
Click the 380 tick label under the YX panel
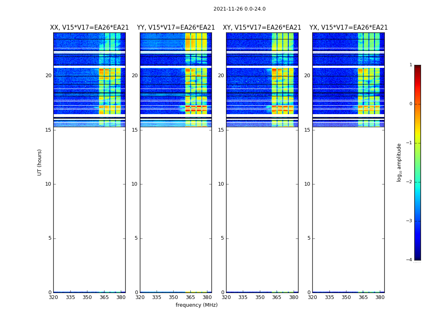coord(380,297)
